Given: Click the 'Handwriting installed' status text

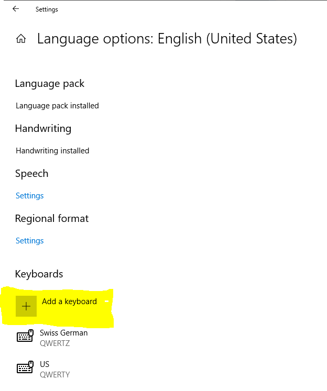Looking at the screenshot, I should pos(52,151).
